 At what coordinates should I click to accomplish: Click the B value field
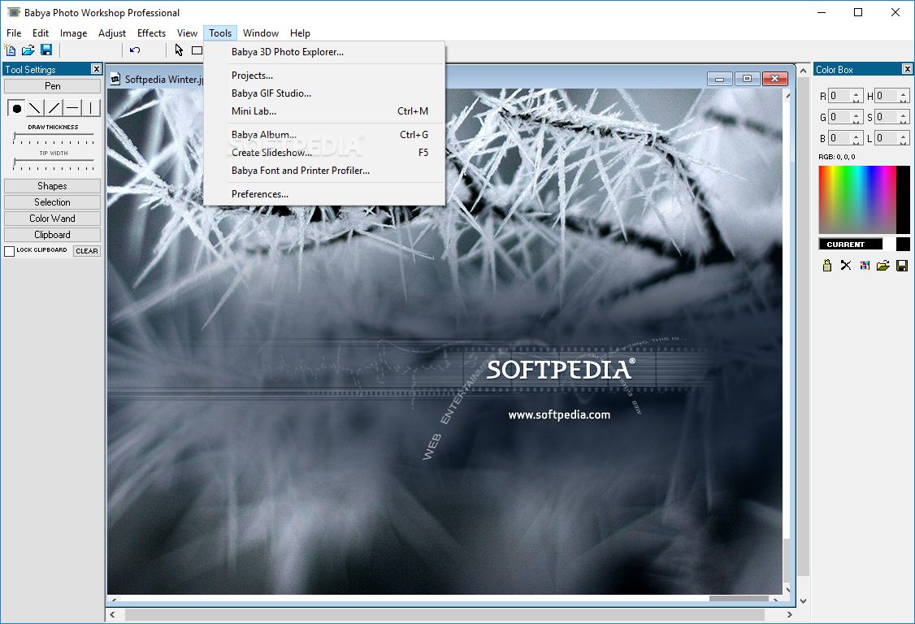click(x=840, y=138)
